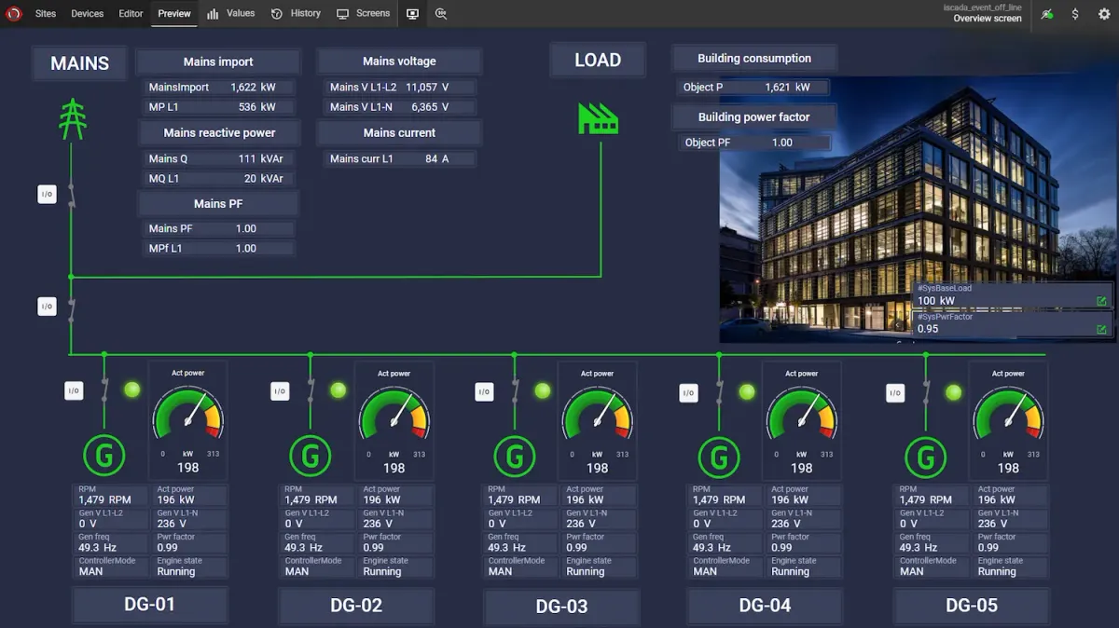
Task: Click the DG-02 label button
Action: click(x=356, y=606)
